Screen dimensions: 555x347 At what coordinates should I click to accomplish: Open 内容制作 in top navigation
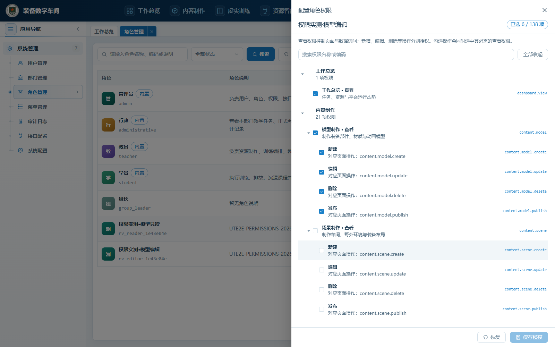coord(188,11)
